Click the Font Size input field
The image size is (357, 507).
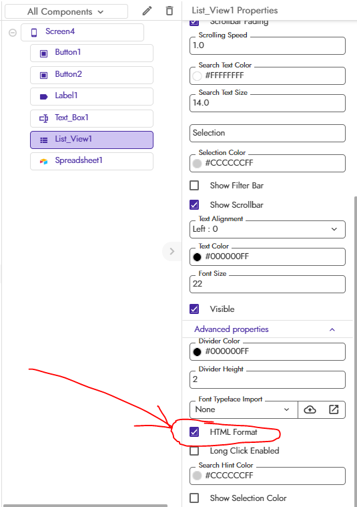coord(267,284)
